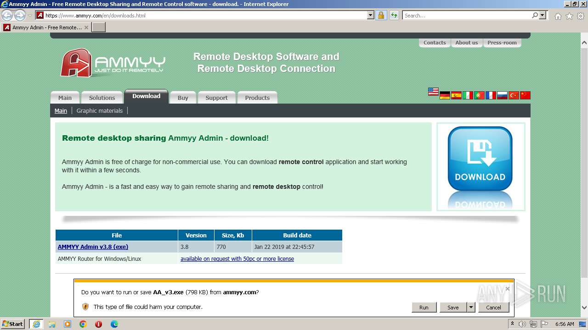The image size is (588, 330).
Task: Switch language via the German flag
Action: 445,95
